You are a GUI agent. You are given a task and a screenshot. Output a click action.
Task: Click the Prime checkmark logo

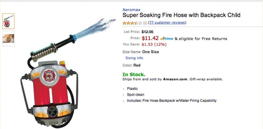coord(167,39)
